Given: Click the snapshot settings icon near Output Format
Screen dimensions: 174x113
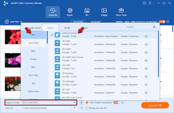Looking at the screenshot, I should click(81, 103).
